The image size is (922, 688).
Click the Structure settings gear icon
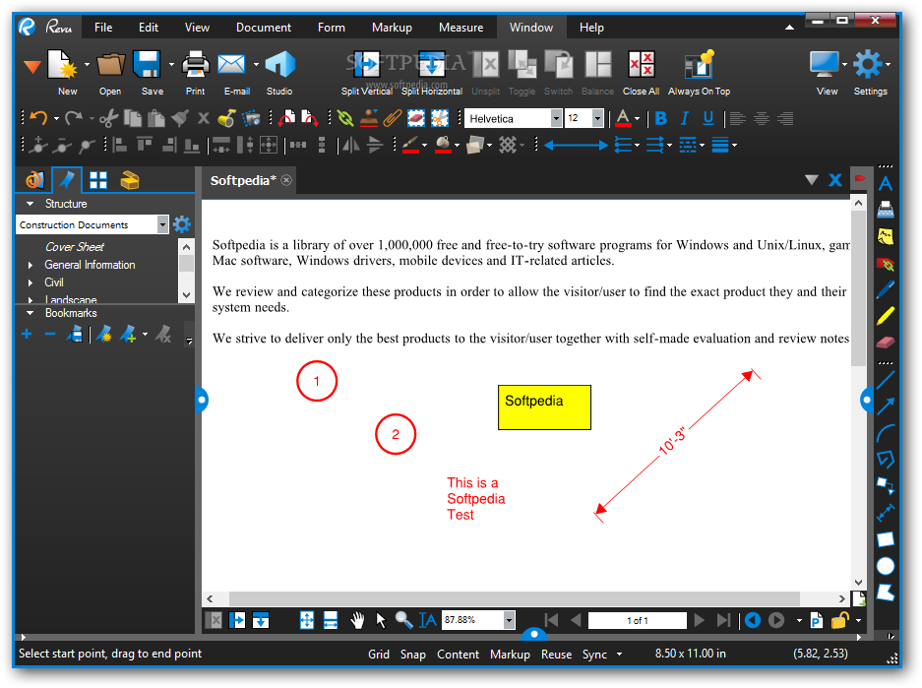click(182, 224)
